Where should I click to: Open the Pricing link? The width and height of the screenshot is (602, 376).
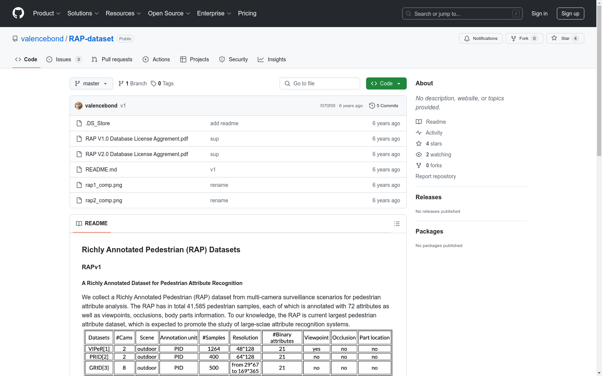(x=247, y=13)
